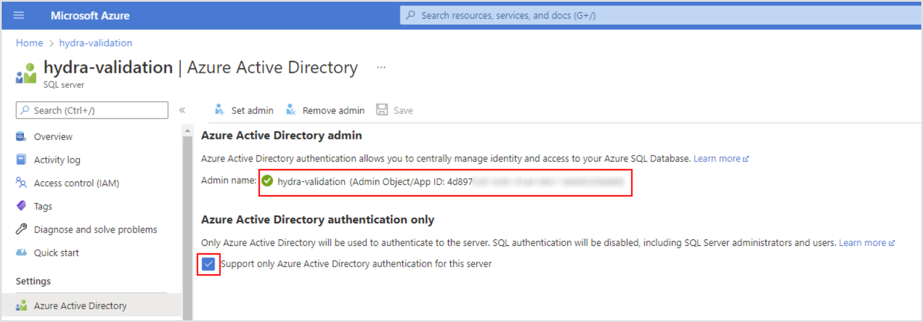Image resolution: width=923 pixels, height=322 pixels.
Task: Open Overview from the sidebar
Action: coord(53,137)
